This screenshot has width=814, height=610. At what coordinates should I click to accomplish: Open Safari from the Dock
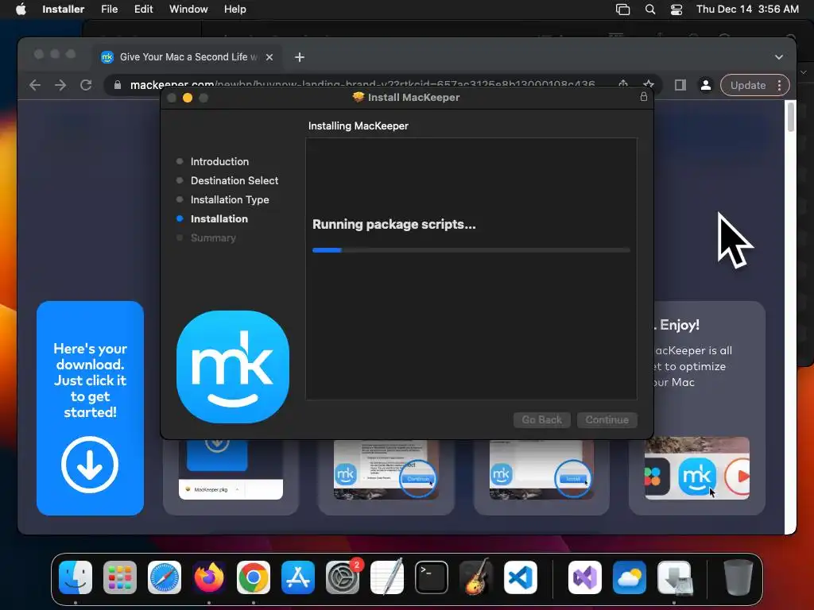click(x=165, y=577)
